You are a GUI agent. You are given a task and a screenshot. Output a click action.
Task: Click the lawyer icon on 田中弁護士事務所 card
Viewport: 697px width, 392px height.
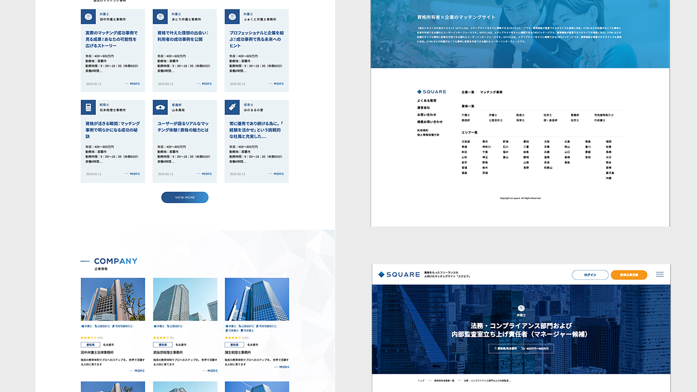tap(88, 17)
